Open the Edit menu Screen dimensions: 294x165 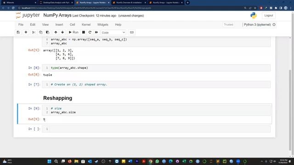(x=33, y=25)
